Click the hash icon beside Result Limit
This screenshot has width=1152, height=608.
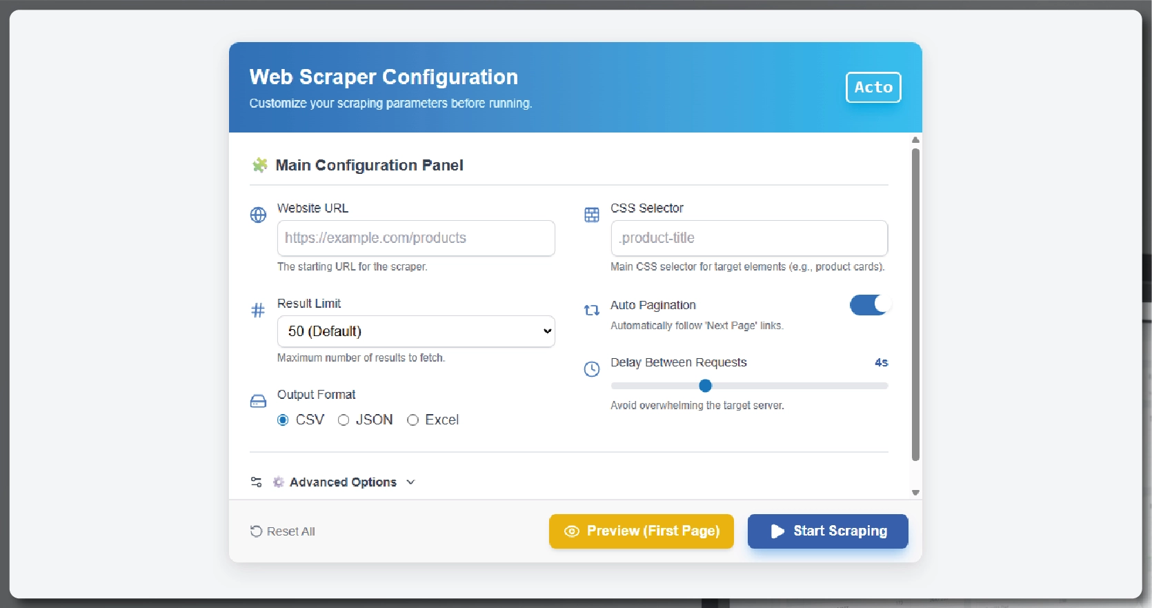(258, 310)
